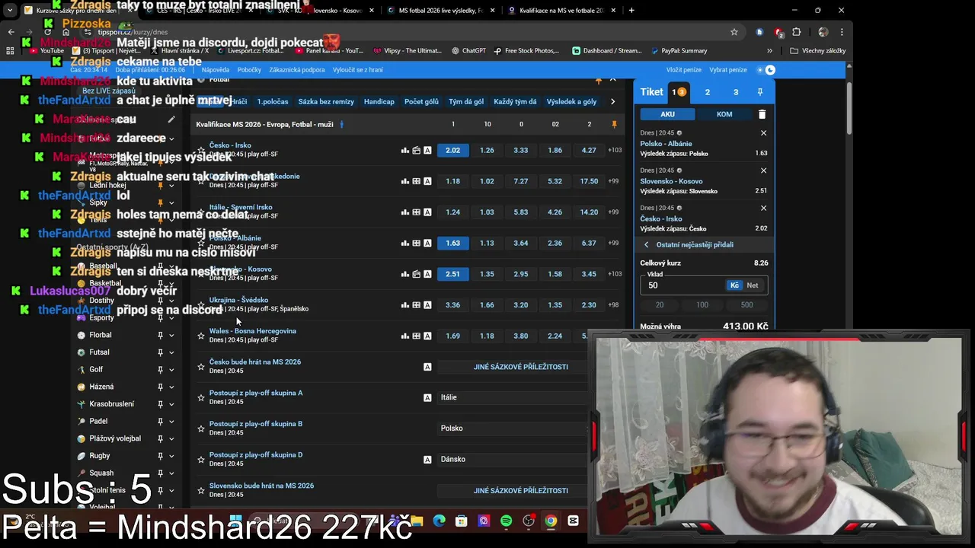Switch to the Sázka bez remízy tab
975x548 pixels.
click(326, 102)
